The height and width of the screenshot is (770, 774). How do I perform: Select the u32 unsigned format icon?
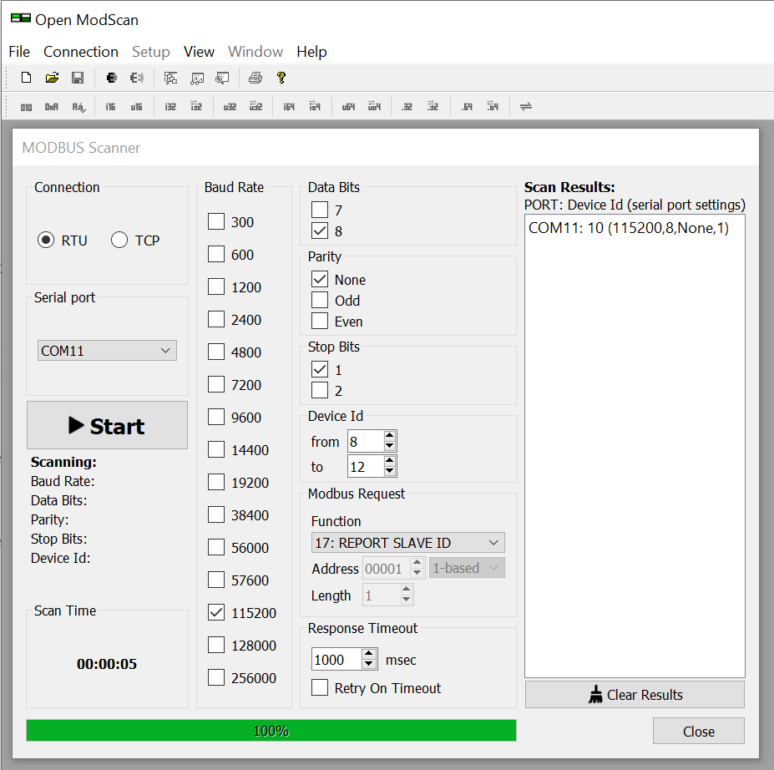pos(230,107)
